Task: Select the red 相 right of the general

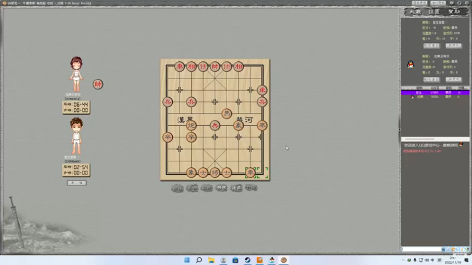Action: point(238,67)
